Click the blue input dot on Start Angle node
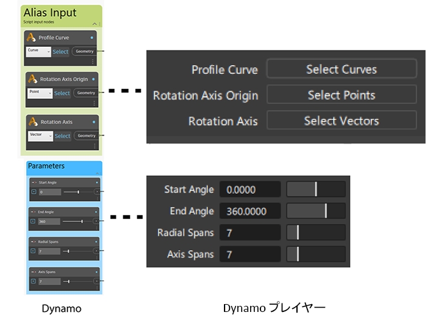 click(x=97, y=182)
